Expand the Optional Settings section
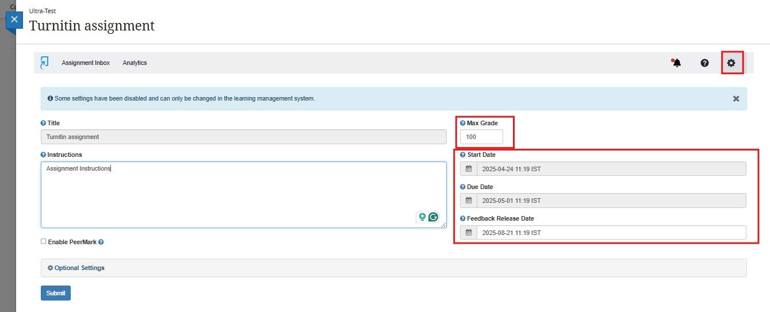 tap(79, 268)
